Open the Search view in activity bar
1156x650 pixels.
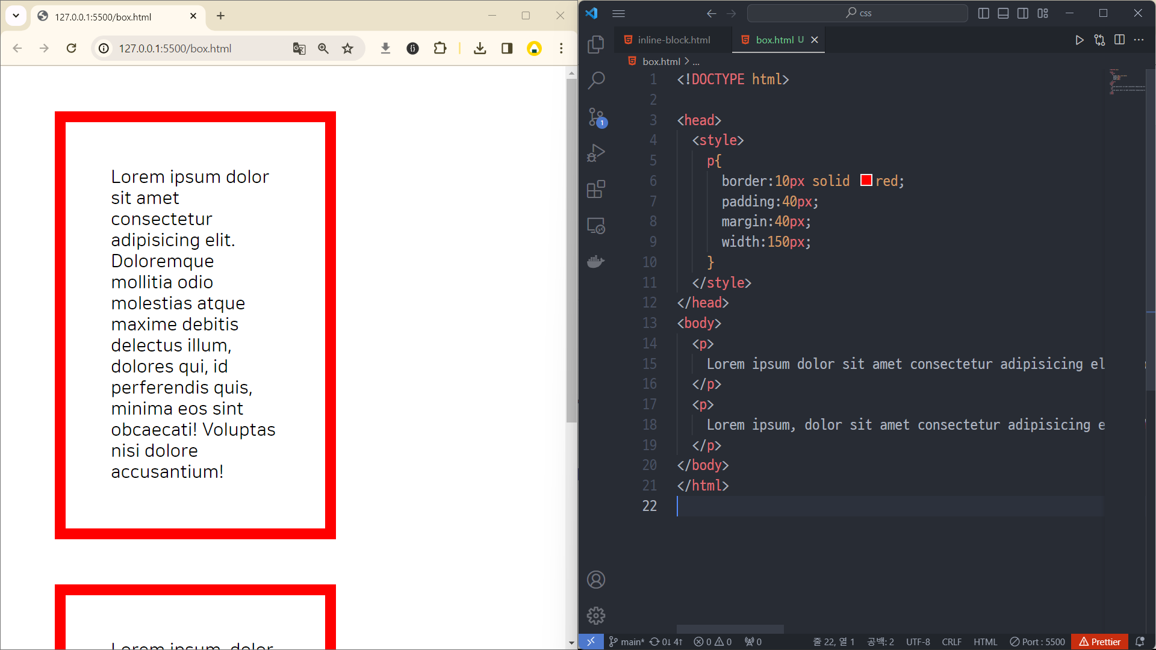coord(595,80)
